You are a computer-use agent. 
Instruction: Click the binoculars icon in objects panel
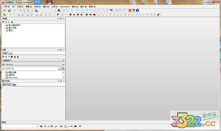12,57
